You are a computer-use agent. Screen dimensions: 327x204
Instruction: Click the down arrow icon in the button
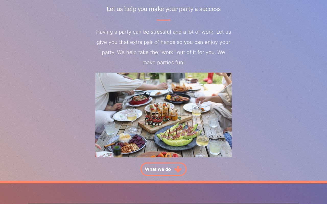click(178, 169)
